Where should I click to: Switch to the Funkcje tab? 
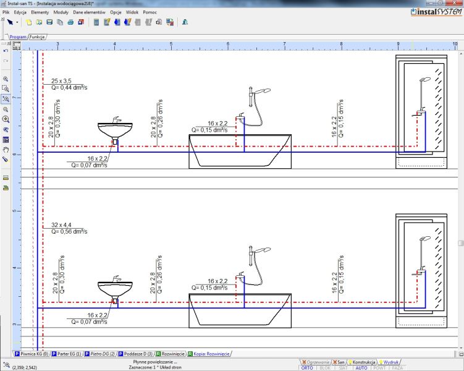point(38,37)
